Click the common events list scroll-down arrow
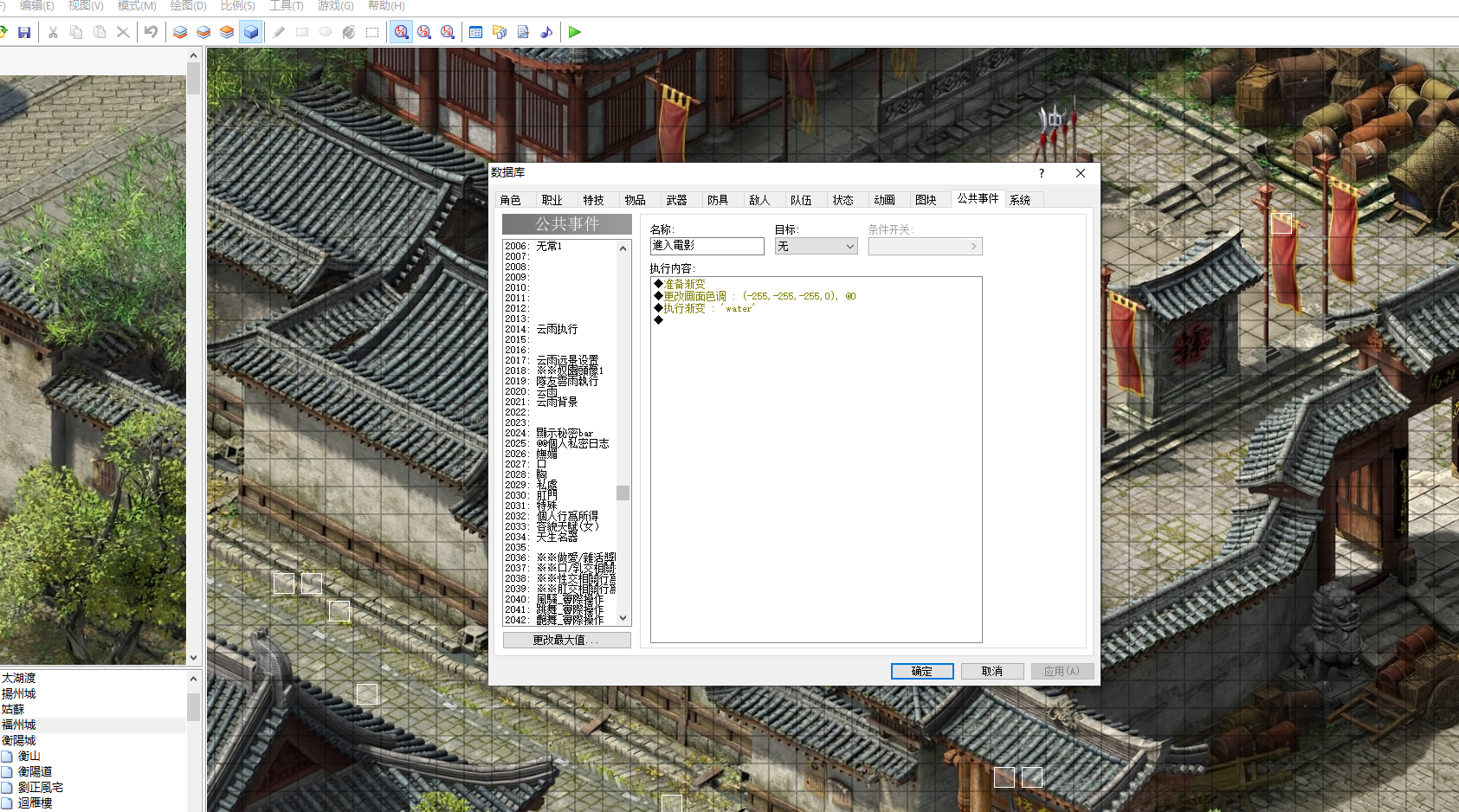 click(x=623, y=618)
